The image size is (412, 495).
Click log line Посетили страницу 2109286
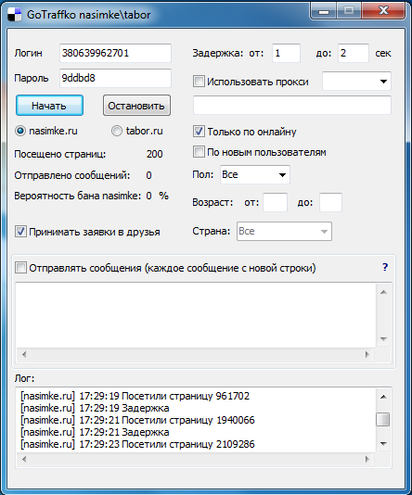point(137,444)
